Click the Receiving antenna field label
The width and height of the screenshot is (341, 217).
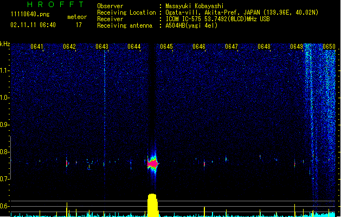[x=125, y=25]
